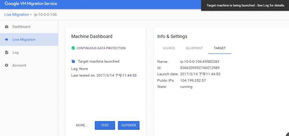Go to Account settings in sidebar
The width and height of the screenshot is (289, 136).
(x=19, y=65)
